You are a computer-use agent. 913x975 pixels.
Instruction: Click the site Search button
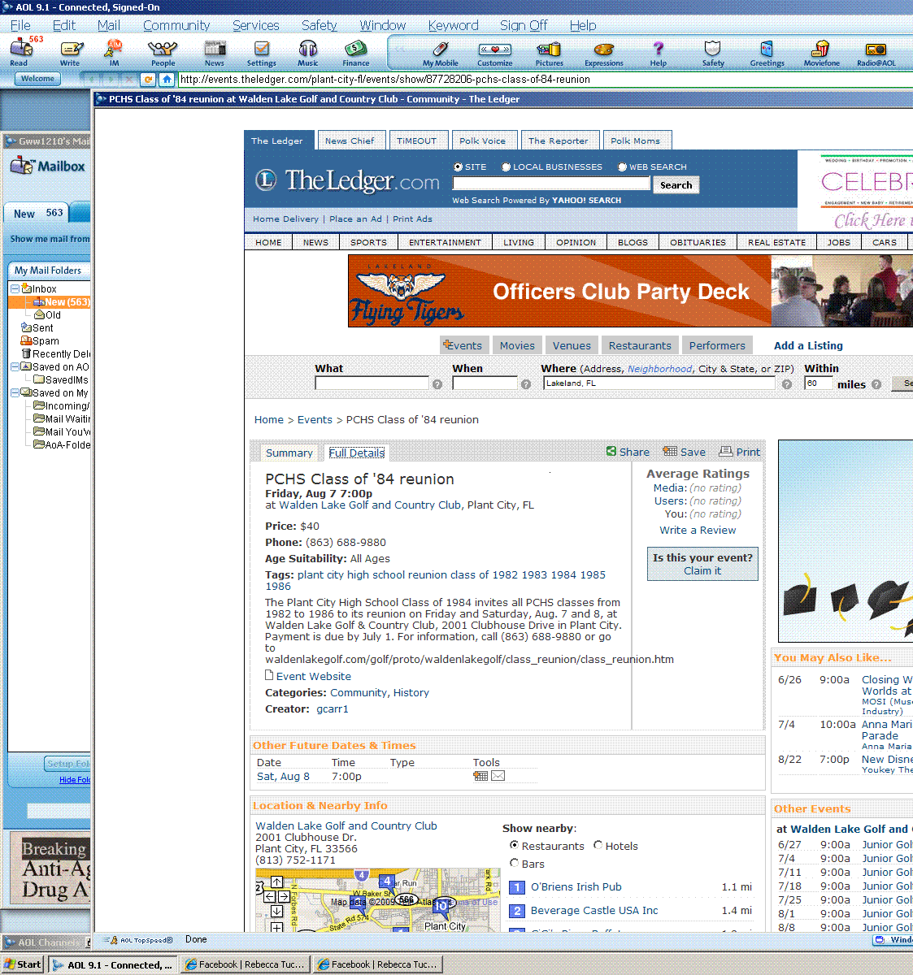pyautogui.click(x=676, y=185)
